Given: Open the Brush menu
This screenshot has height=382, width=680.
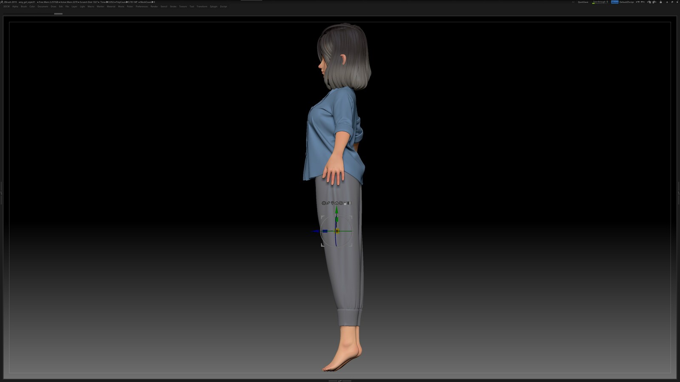Looking at the screenshot, I should [24, 6].
